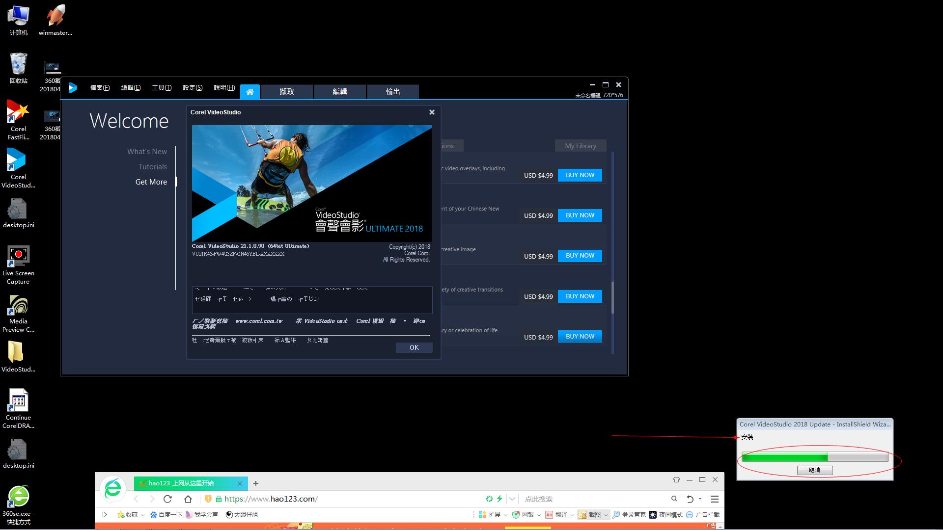
Task: Click the www.corel.com.tw link in about dialog
Action: tap(259, 321)
